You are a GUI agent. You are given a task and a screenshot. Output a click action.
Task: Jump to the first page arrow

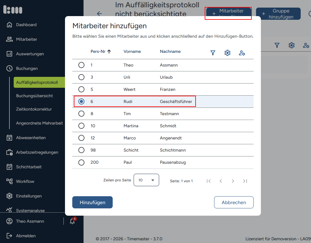coord(208,181)
